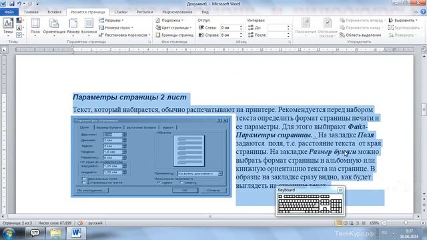Click the Слева indent stepper arrows

click(x=241, y=27)
